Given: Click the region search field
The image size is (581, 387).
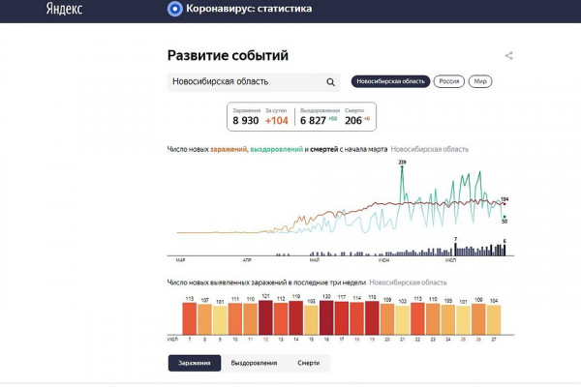Looking at the screenshot, I should pos(247,82).
